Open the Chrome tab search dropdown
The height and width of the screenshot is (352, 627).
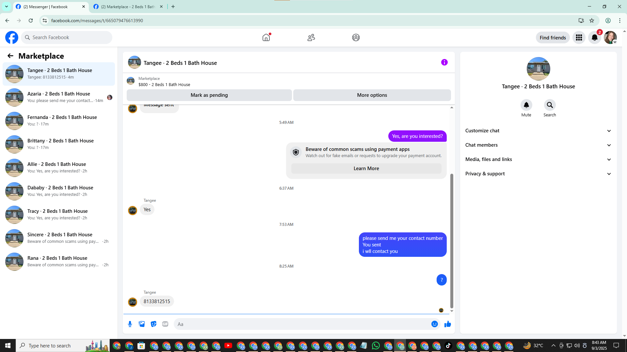coord(7,7)
